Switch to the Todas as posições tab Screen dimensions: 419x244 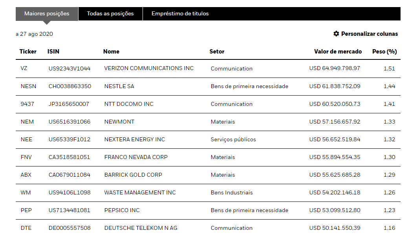110,13
